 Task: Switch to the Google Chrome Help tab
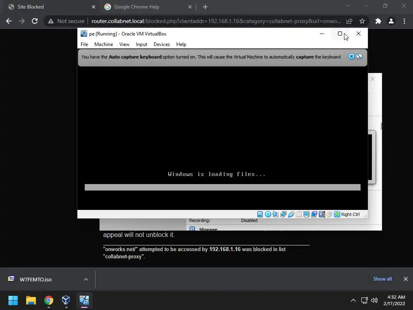(148, 7)
